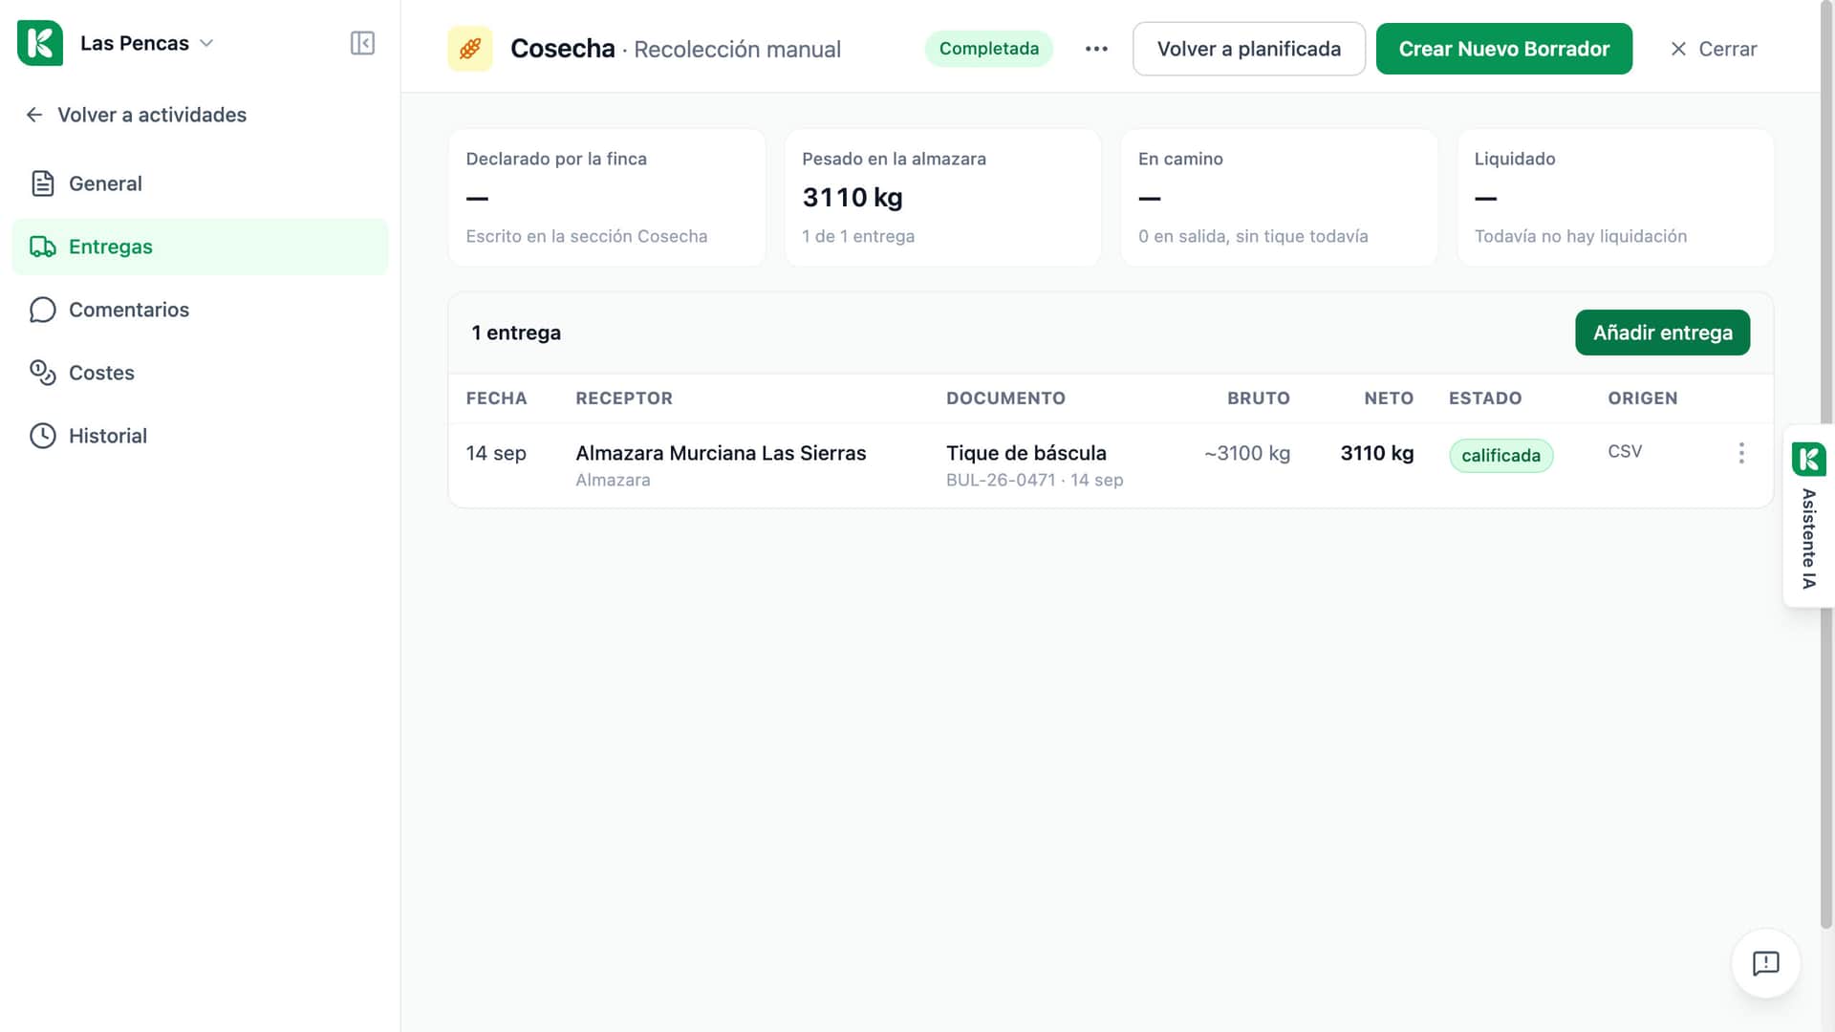Open the three-dot header options menu
Screen dimensions: 1835x1032
click(1096, 49)
